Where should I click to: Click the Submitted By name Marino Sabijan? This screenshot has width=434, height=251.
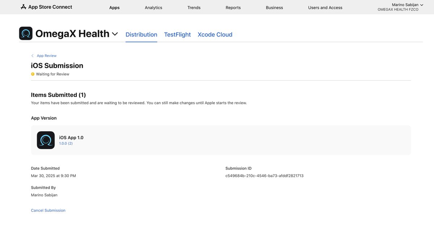tap(44, 195)
